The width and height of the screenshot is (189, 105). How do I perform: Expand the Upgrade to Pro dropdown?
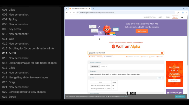[x=150, y=17]
